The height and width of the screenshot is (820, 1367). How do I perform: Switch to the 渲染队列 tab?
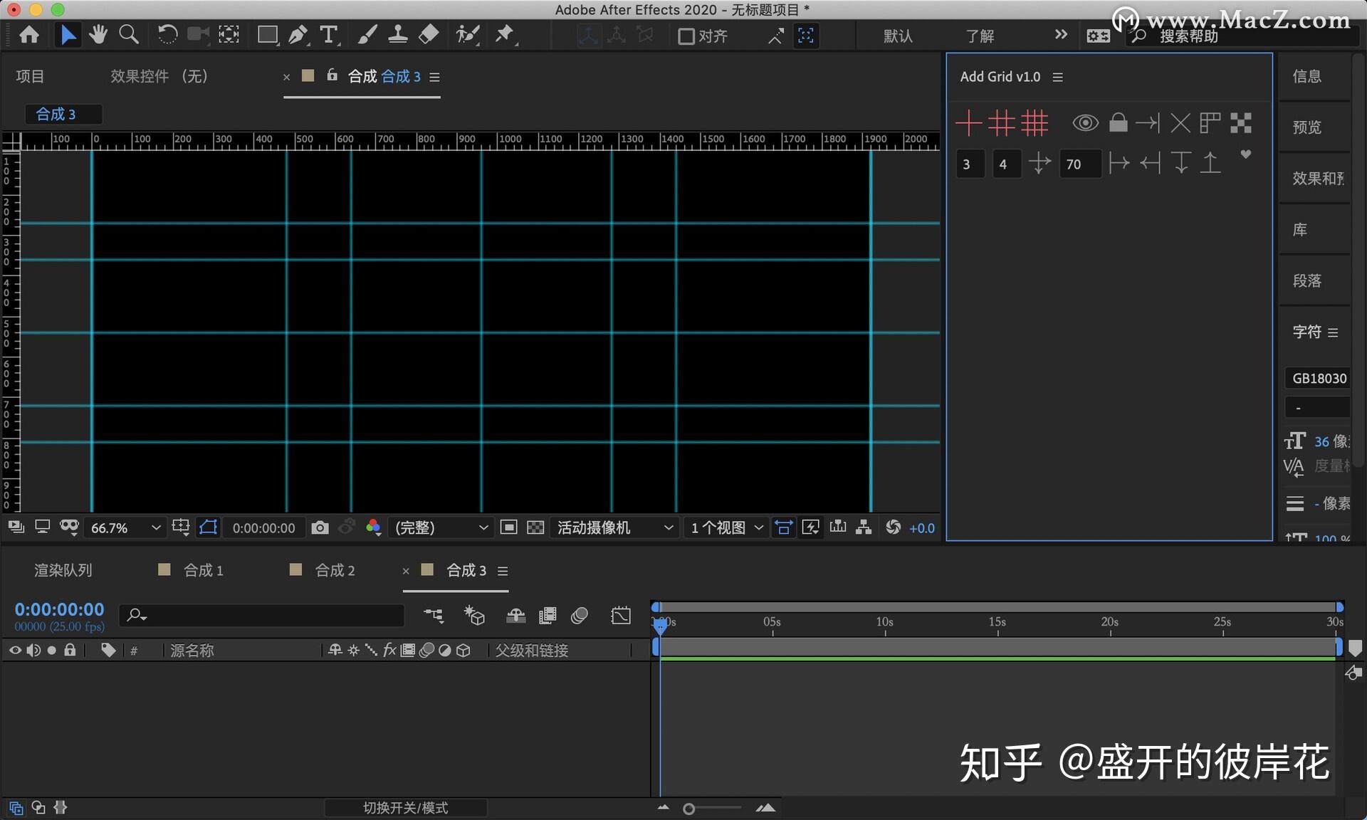[x=63, y=569]
